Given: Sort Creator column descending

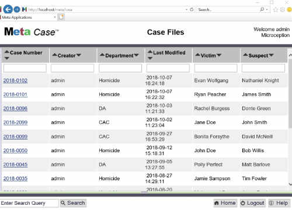Looking at the screenshot, I should (79, 55).
